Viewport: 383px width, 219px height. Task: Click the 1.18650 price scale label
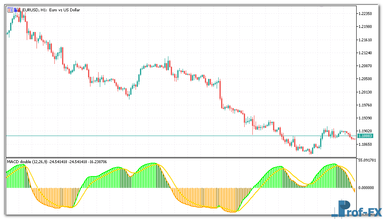click(x=366, y=145)
